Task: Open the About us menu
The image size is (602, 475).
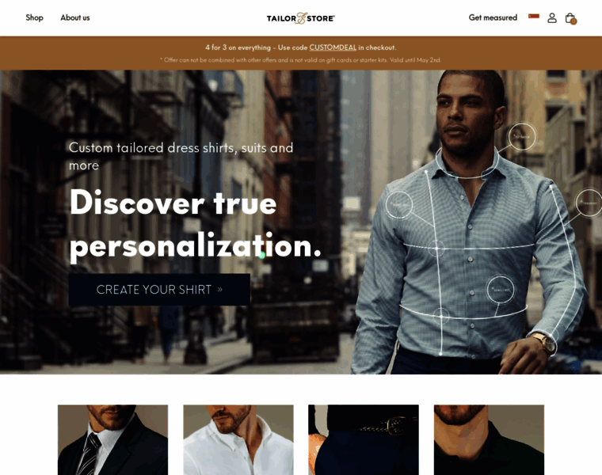Action: coord(75,17)
